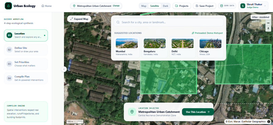Click the map zoom out button

(x=268, y=23)
